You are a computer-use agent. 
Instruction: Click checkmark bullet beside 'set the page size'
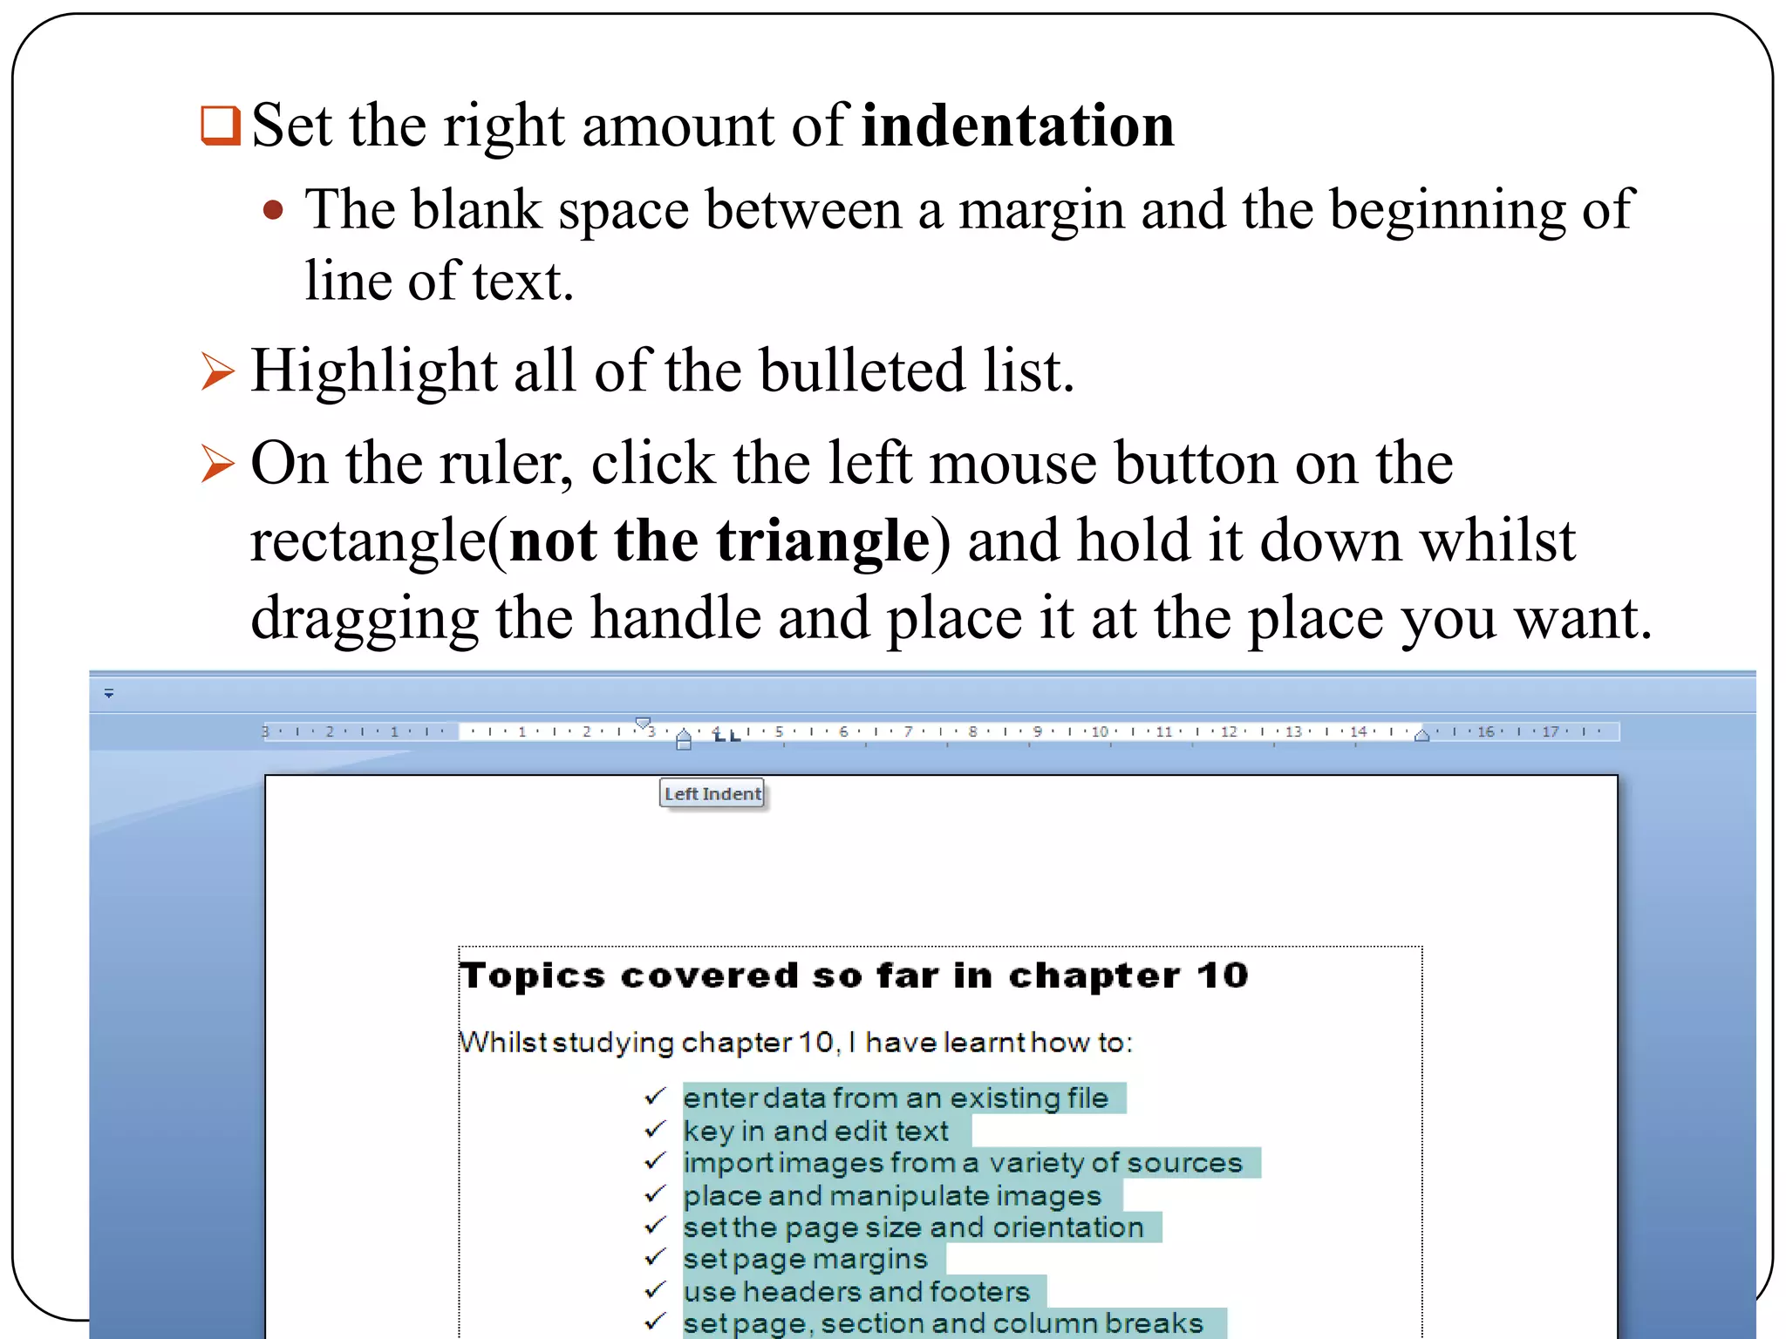click(655, 1226)
